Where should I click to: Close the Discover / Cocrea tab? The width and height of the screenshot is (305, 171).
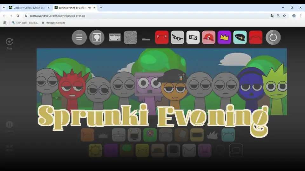click(x=49, y=8)
